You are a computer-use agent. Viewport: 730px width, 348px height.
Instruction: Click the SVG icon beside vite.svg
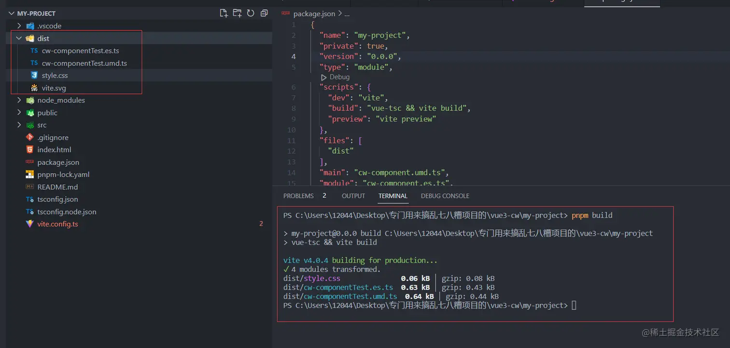pyautogui.click(x=34, y=88)
